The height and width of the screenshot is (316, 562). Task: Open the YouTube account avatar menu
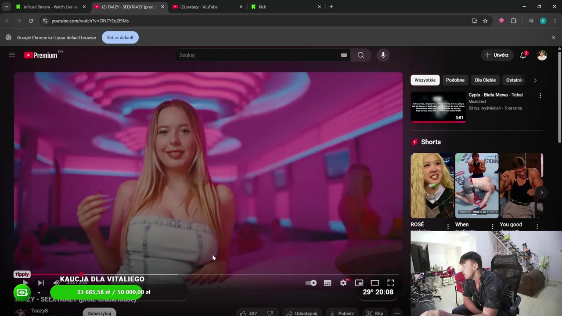coord(542,55)
